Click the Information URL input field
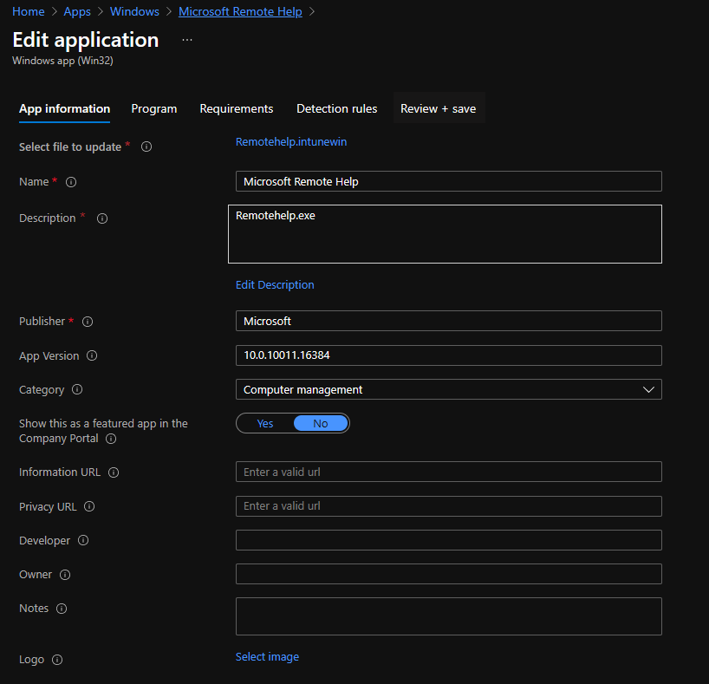 pyautogui.click(x=449, y=472)
